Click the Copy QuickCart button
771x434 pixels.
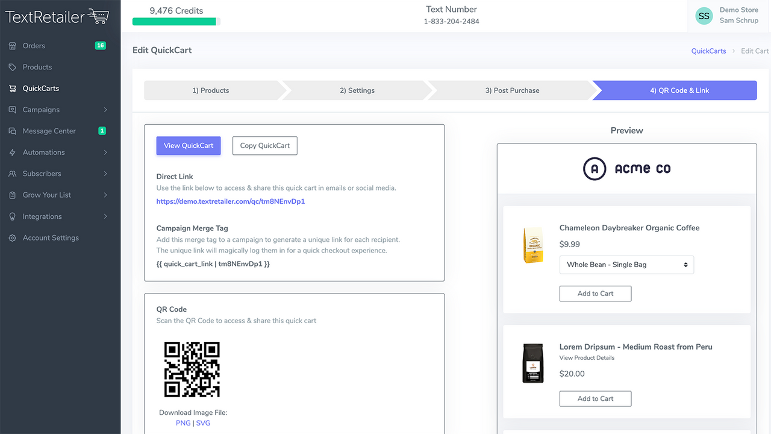(x=265, y=145)
